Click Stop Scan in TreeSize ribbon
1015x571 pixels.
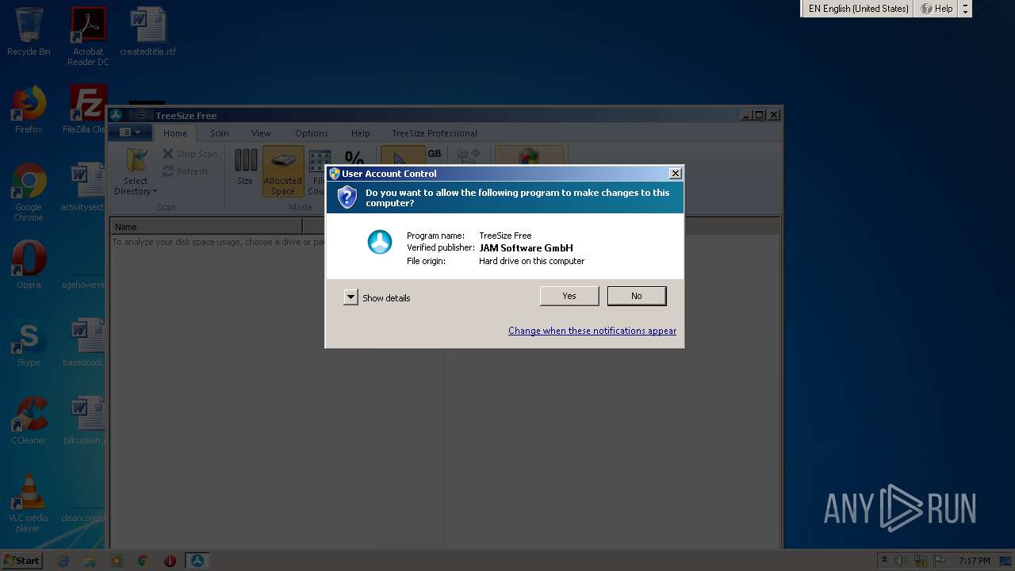tap(190, 154)
